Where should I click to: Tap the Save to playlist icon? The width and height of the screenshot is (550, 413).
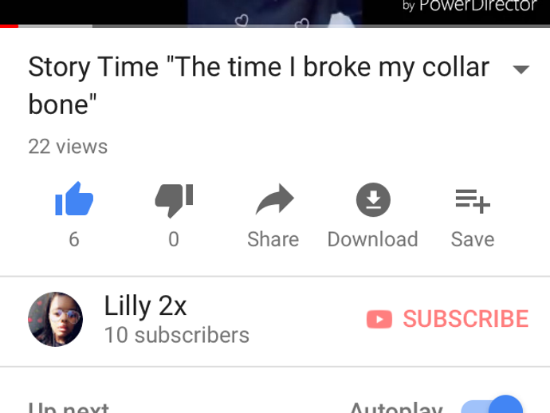(473, 201)
